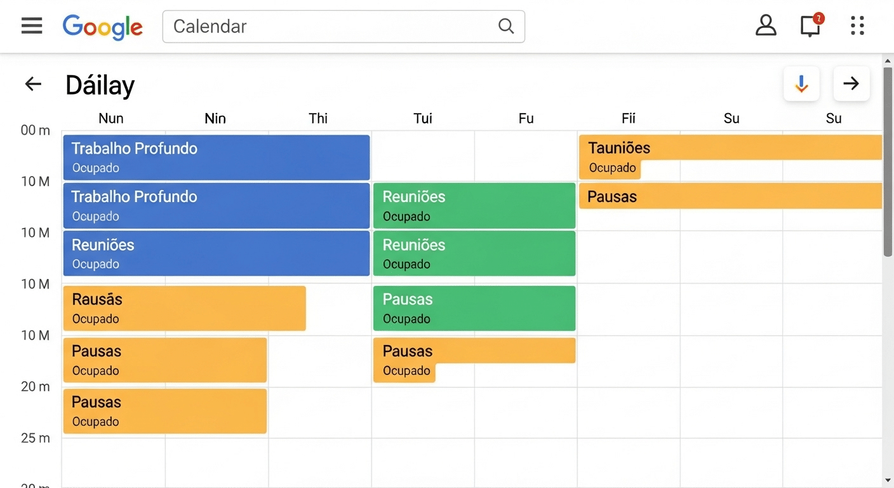Click the Google logo
This screenshot has width=894, height=488.
[102, 27]
